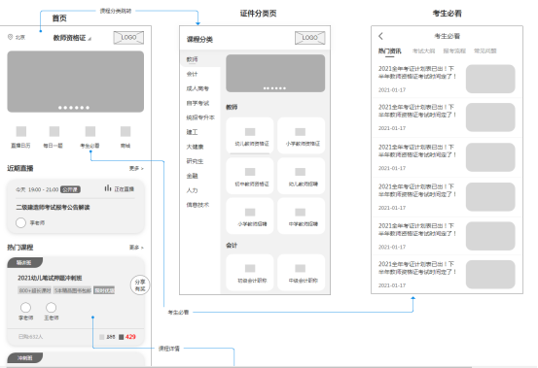This screenshot has height=368, width=538.
Task: Click the 公开课 badge on the live card
Action: click(x=70, y=189)
